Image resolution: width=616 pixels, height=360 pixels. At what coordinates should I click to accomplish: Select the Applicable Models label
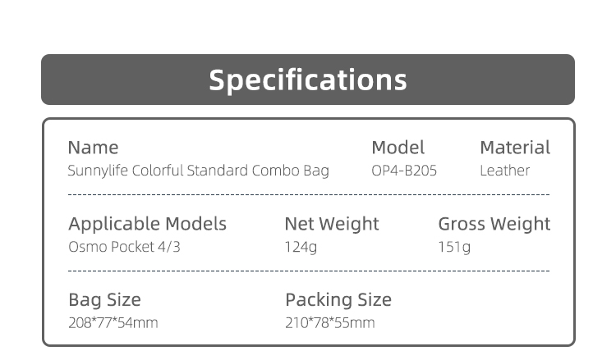(147, 224)
